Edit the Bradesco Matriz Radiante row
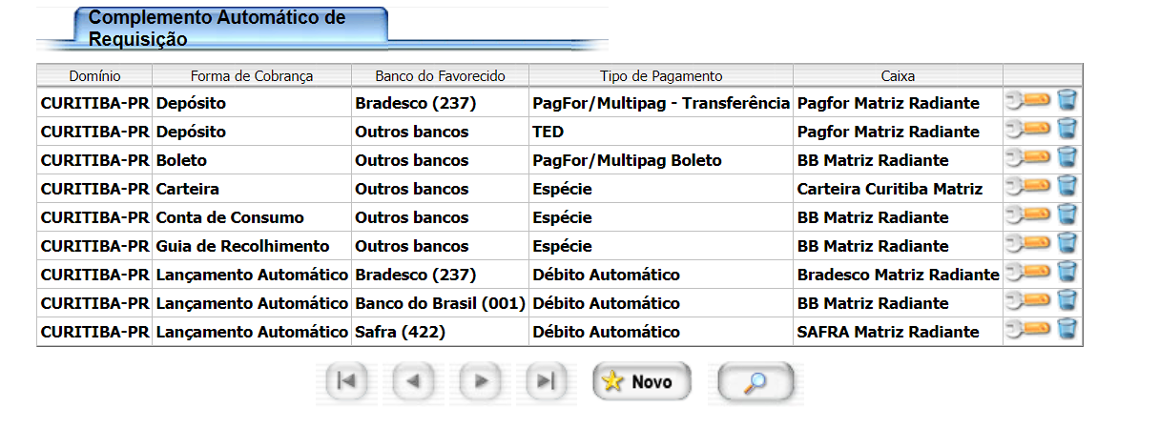Viewport: 1159px width, 429px height. click(1028, 274)
